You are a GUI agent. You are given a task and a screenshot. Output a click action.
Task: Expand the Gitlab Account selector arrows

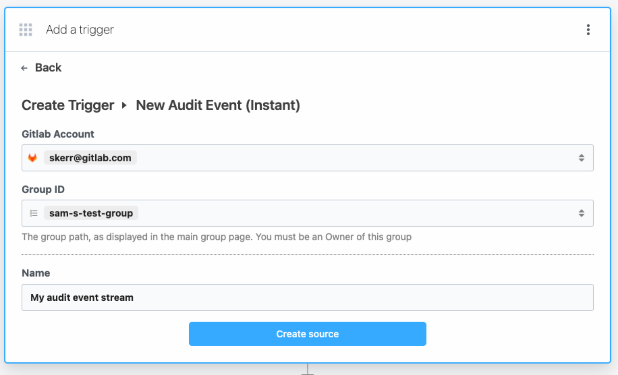point(581,157)
